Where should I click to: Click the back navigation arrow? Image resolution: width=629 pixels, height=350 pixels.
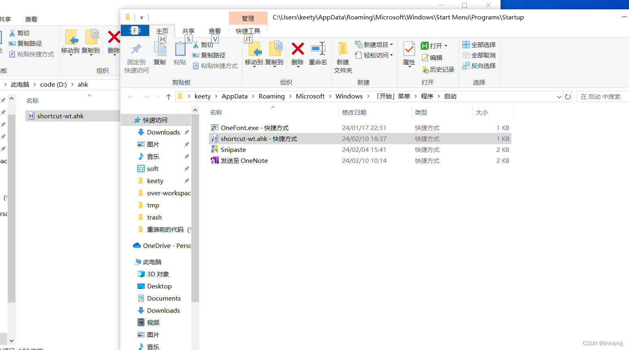(131, 96)
